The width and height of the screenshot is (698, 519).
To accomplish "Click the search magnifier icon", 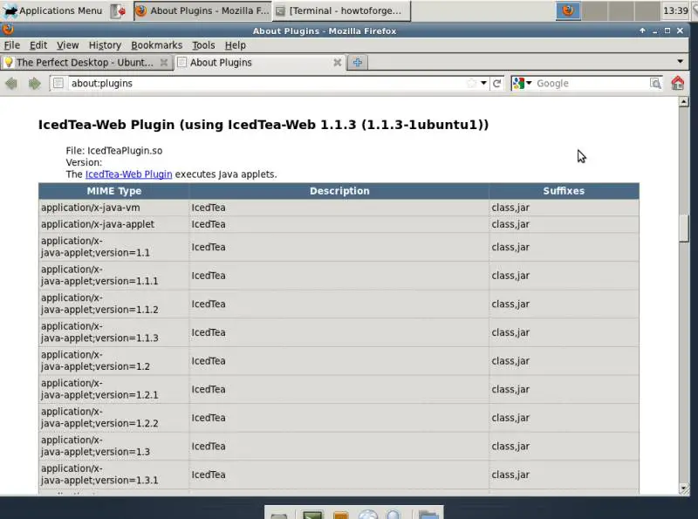I will click(x=655, y=83).
